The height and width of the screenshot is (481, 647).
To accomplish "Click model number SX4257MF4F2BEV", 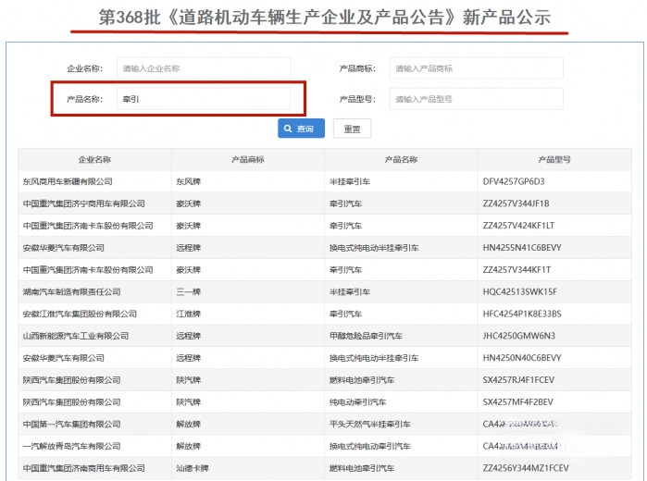I will (x=517, y=402).
